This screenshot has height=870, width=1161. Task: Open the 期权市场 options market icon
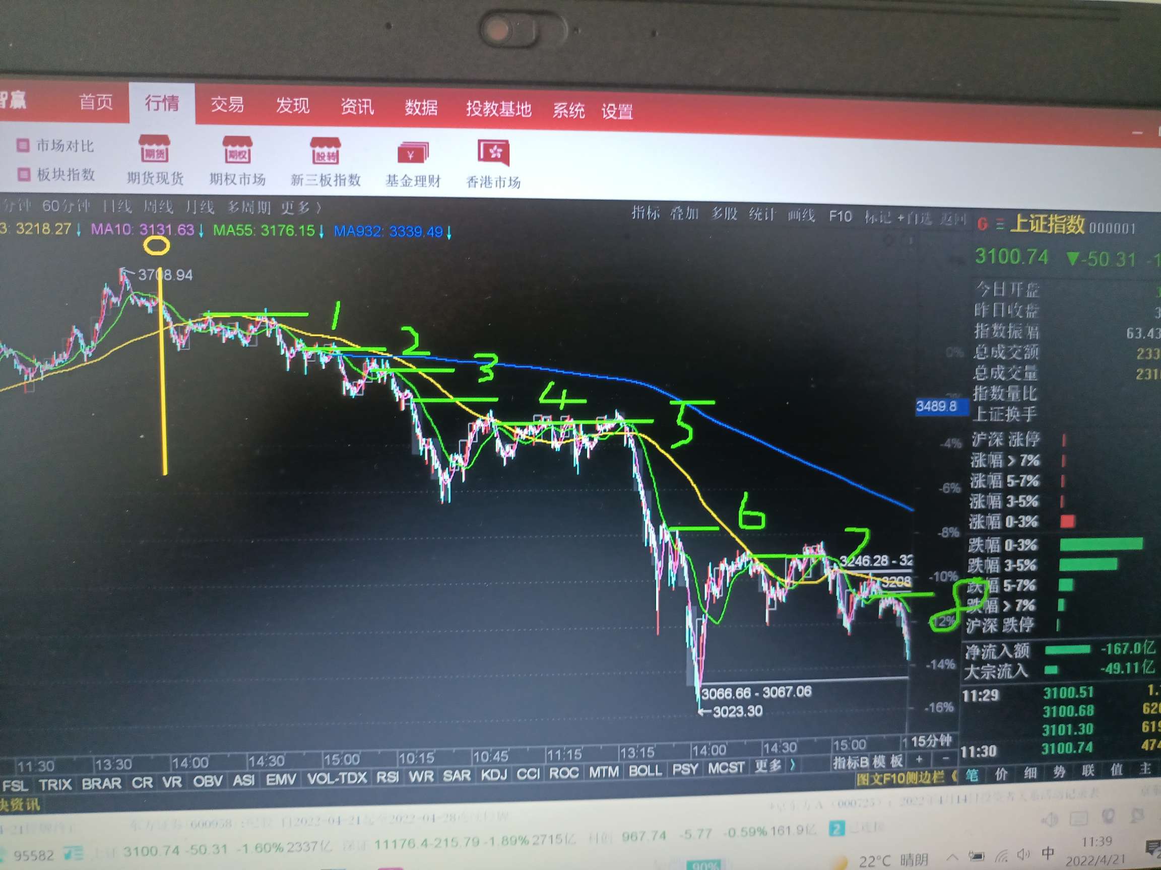(x=237, y=150)
